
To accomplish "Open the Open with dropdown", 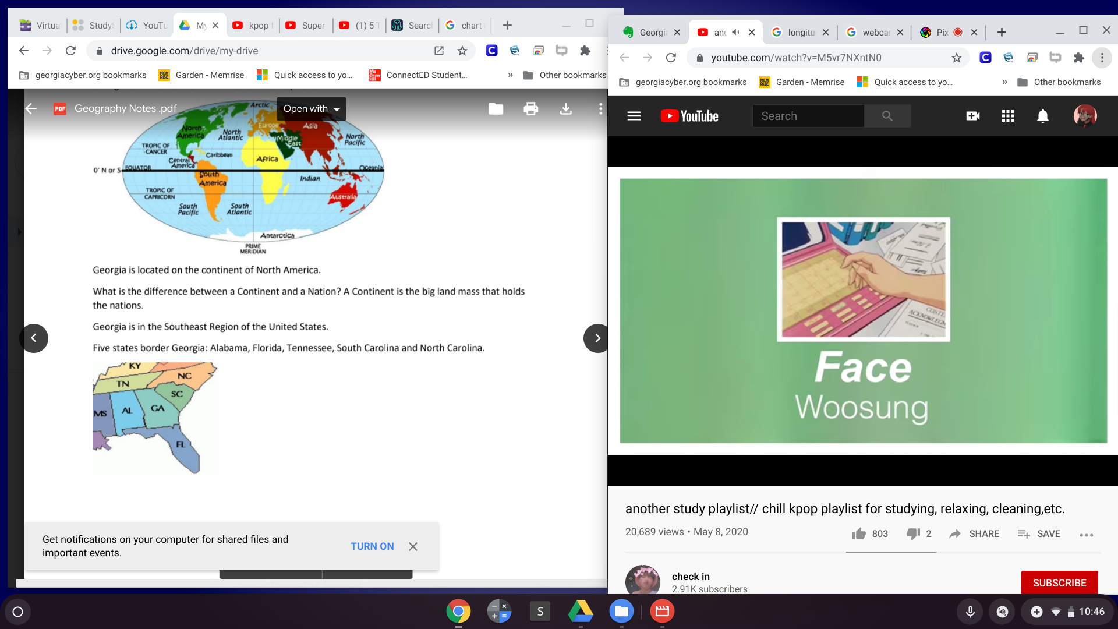I will pos(311,109).
